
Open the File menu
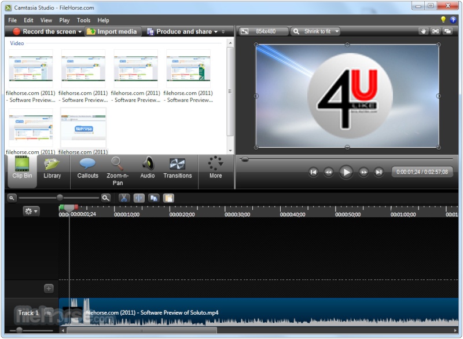tap(12, 20)
